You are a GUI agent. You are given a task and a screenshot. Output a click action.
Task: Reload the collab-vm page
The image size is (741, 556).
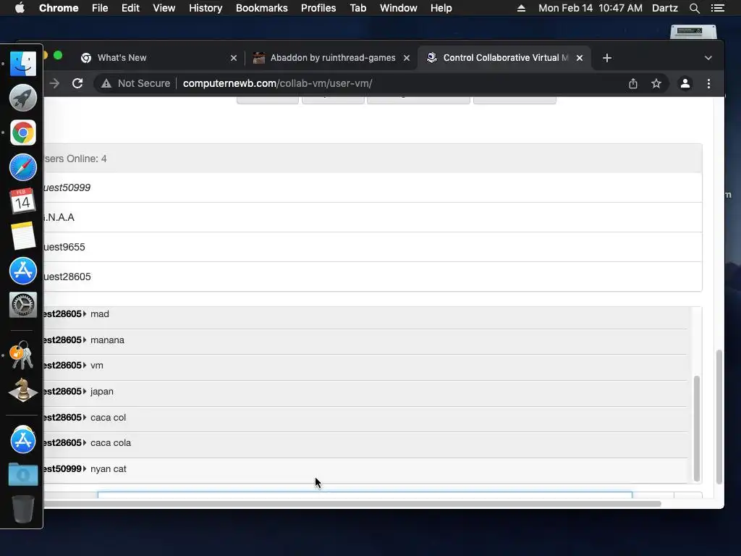77,83
